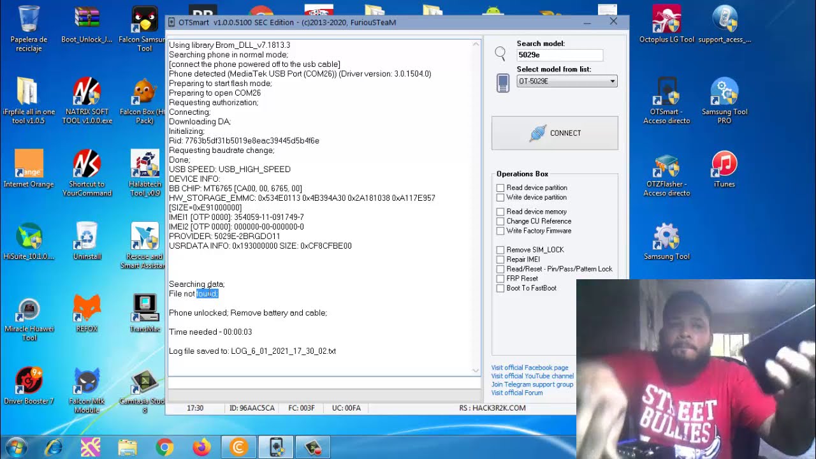Enable Remove SIM_LOCK checkbox
Screen dimensions: 816x459
500,250
